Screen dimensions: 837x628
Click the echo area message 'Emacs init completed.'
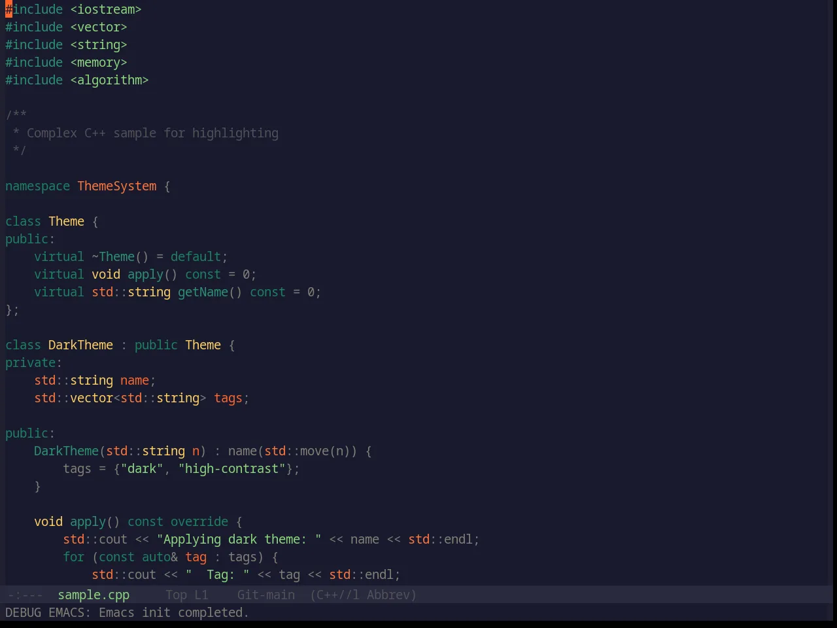coord(174,612)
